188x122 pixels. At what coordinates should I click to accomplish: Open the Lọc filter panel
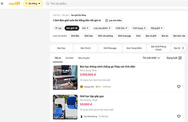click(x=58, y=28)
